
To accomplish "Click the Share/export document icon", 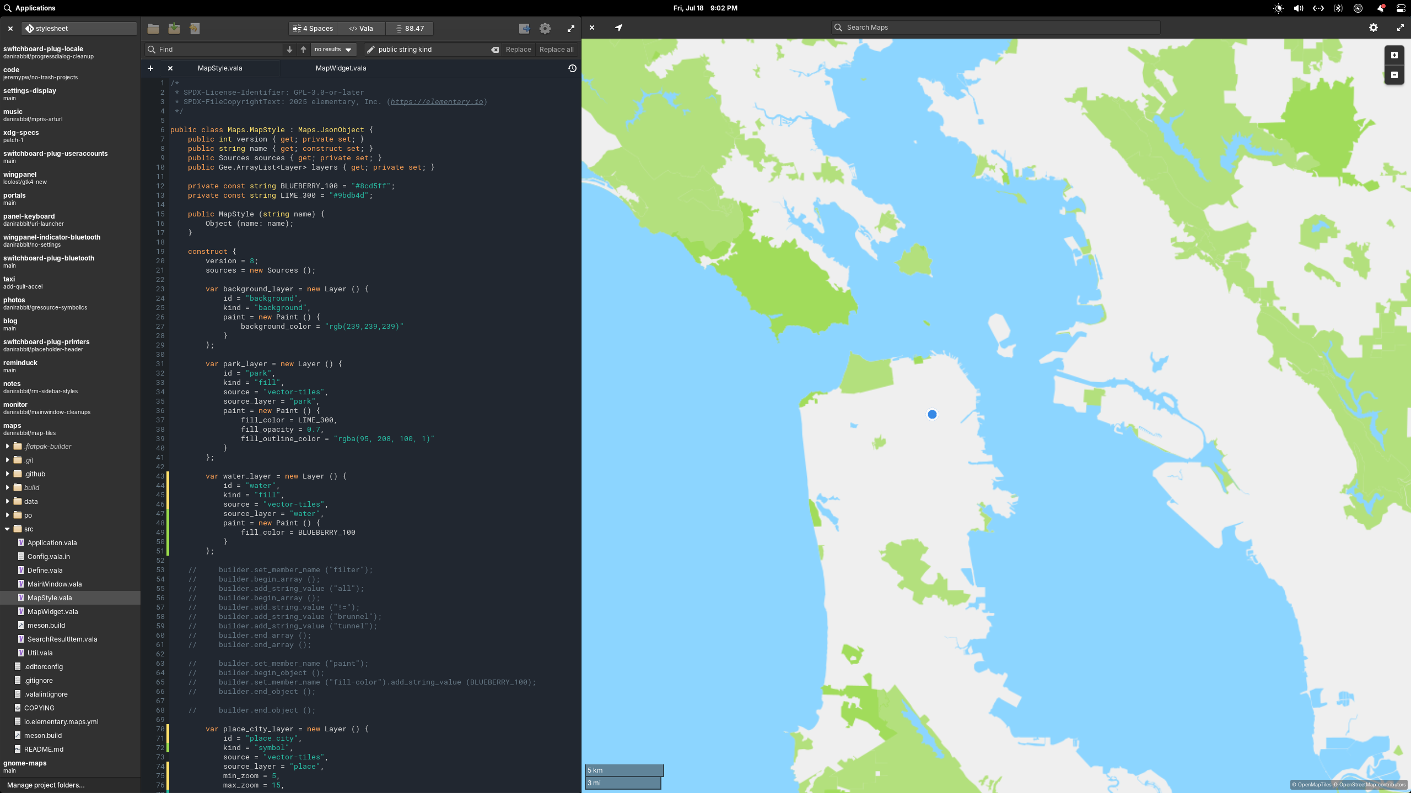I will [524, 29].
